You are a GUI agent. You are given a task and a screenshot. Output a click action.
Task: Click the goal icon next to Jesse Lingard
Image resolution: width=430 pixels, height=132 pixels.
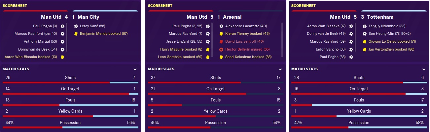coord(207,41)
